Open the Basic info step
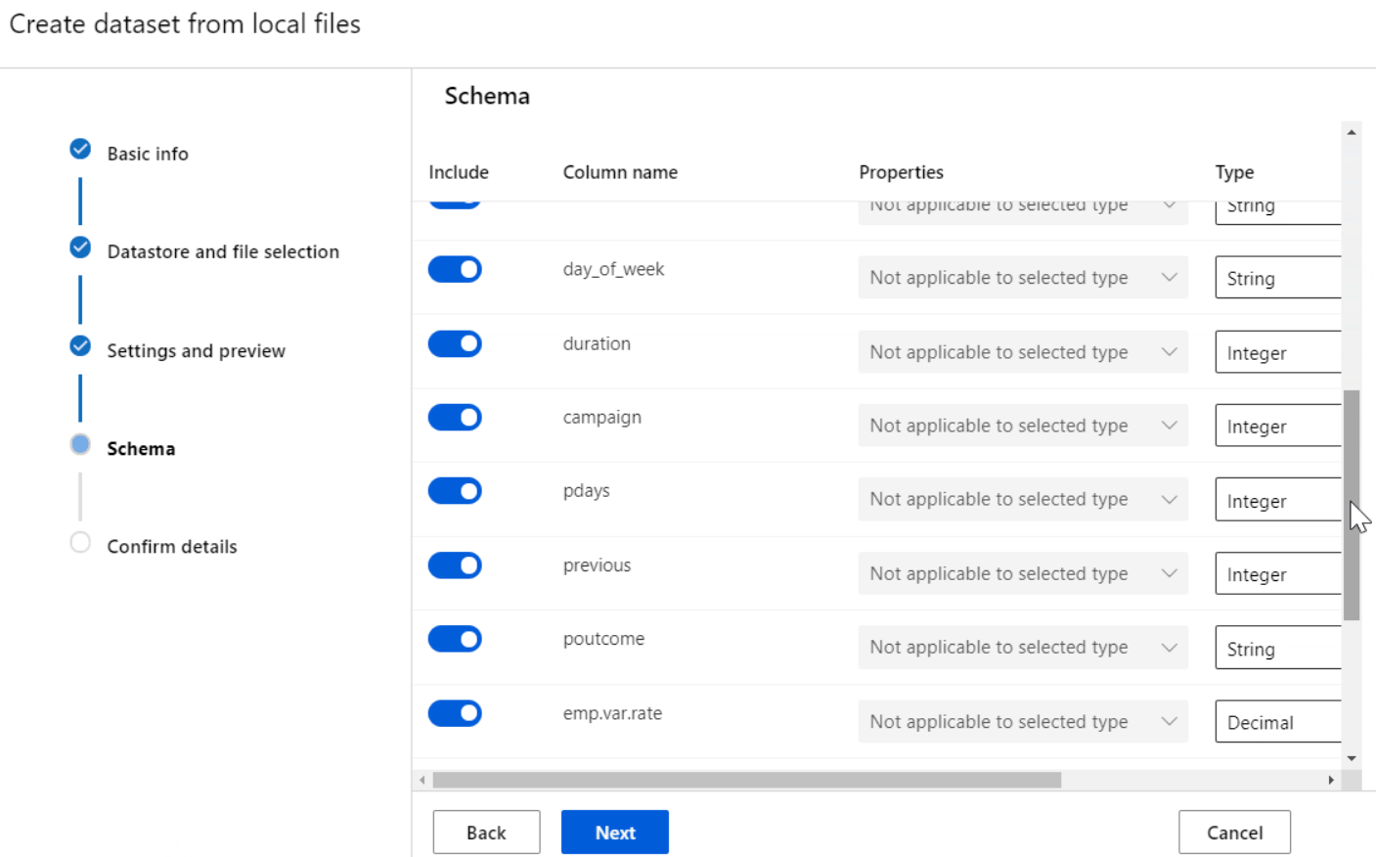This screenshot has height=857, width=1376. point(148,154)
